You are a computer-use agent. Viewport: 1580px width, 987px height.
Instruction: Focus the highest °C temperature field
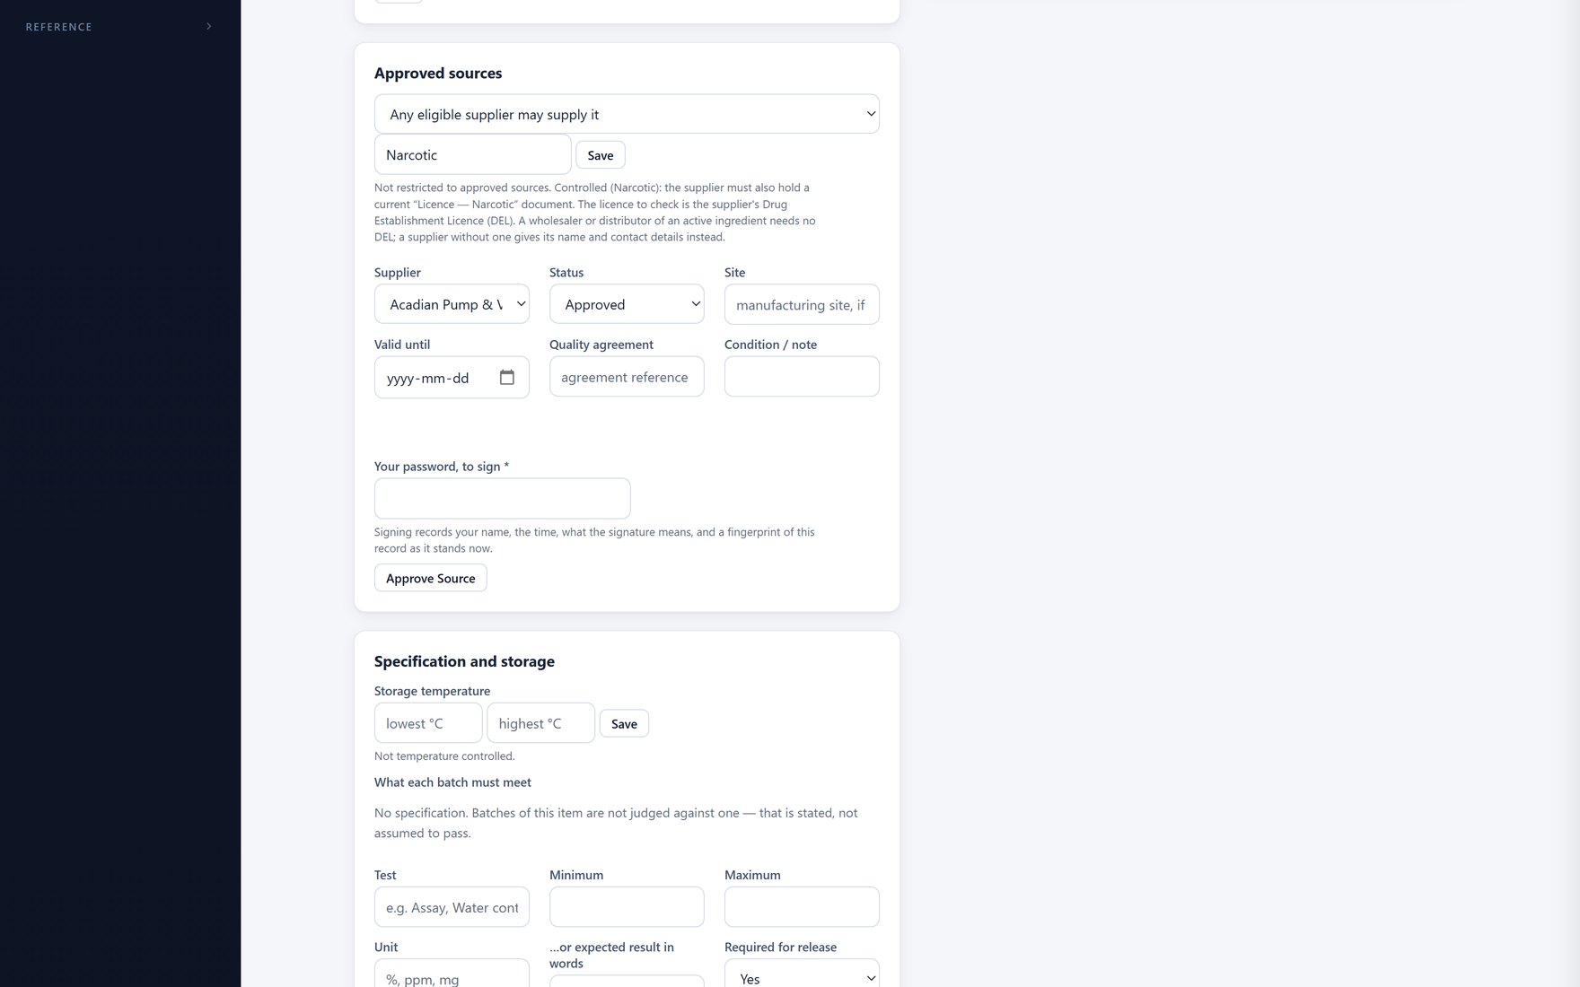coord(541,723)
